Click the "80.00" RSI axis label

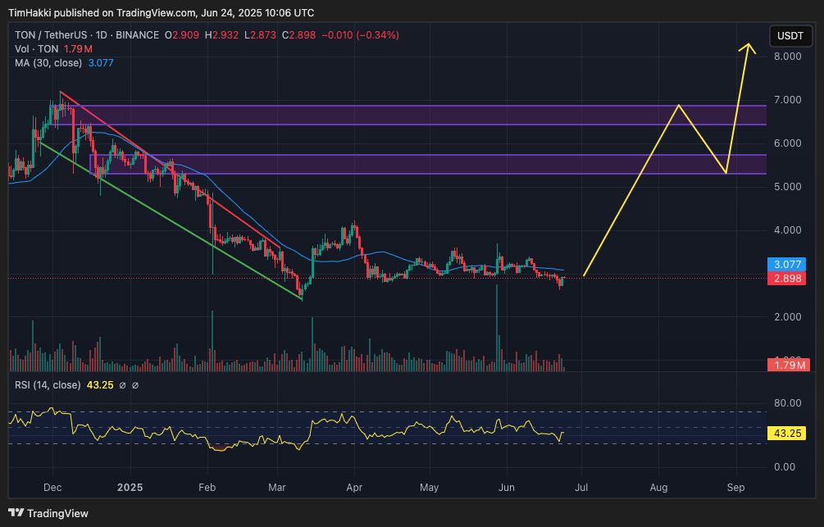788,403
